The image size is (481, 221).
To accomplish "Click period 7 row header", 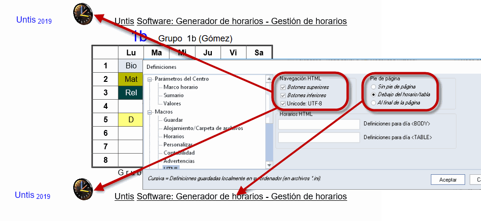I will pos(105,147).
